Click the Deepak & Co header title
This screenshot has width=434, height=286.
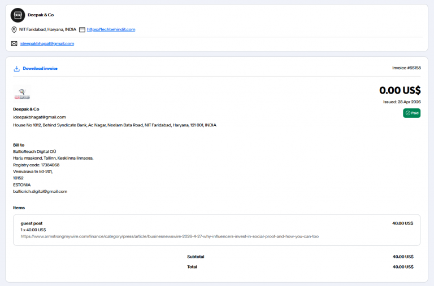(x=41, y=15)
